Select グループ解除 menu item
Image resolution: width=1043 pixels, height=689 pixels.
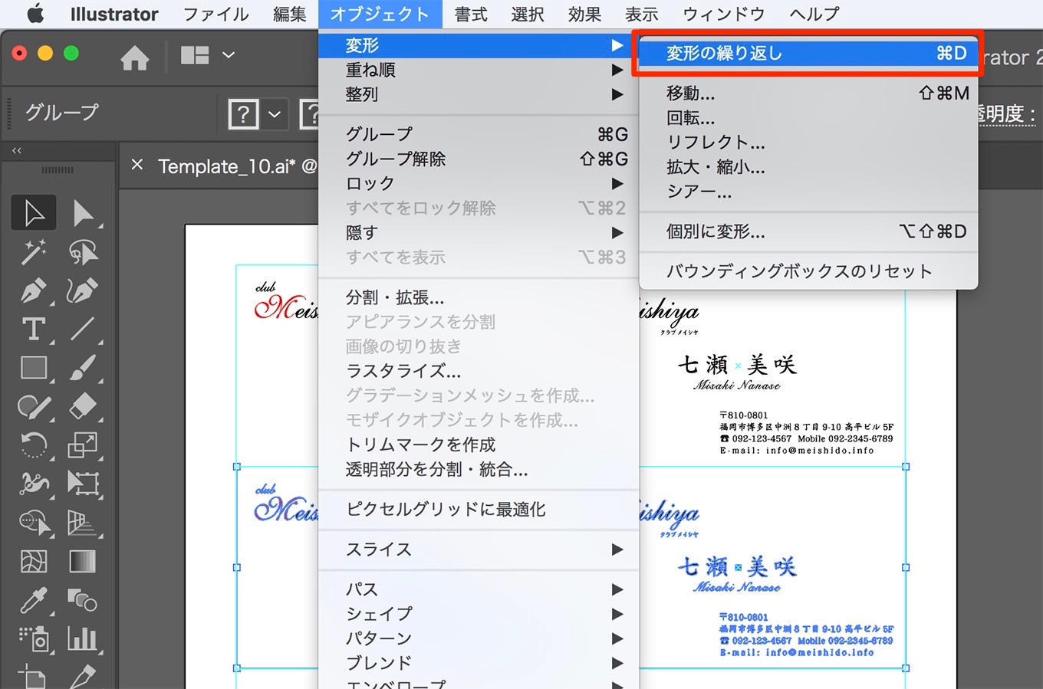coord(479,159)
